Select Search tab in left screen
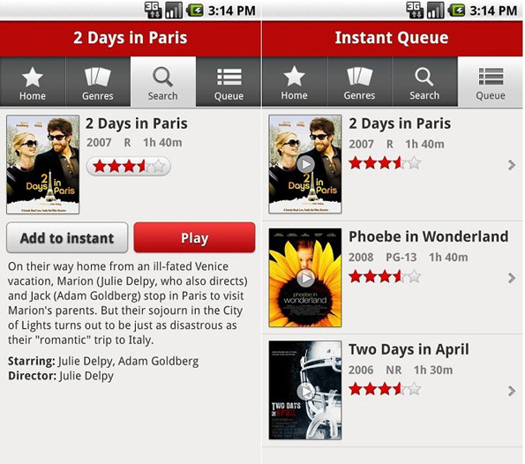525x464 pixels. coord(163,82)
